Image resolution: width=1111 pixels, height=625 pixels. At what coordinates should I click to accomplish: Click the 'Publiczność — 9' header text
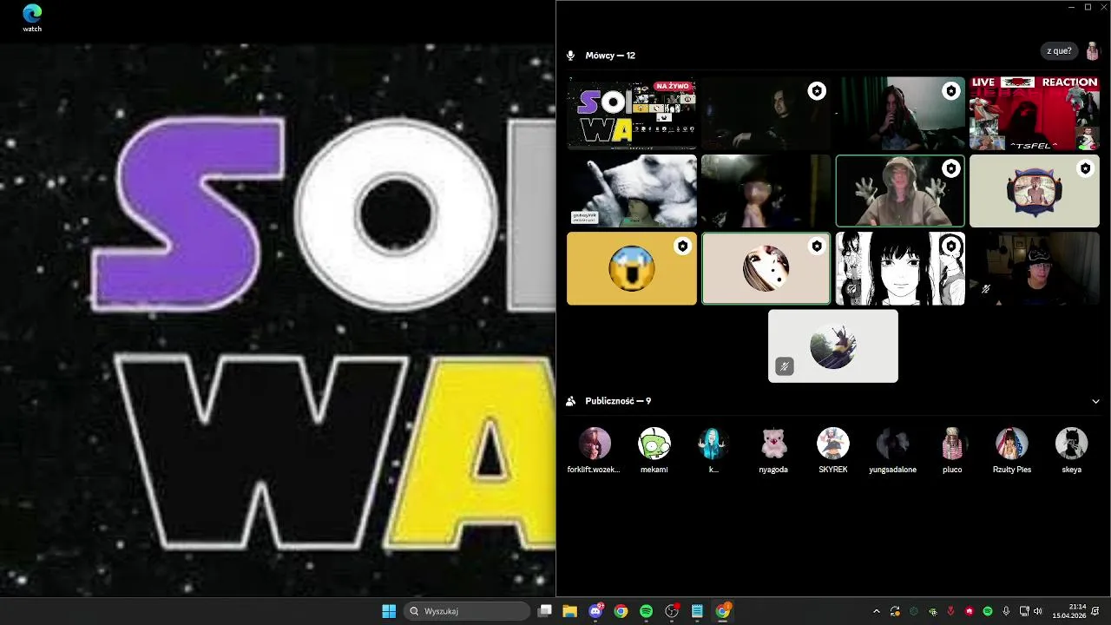point(618,401)
